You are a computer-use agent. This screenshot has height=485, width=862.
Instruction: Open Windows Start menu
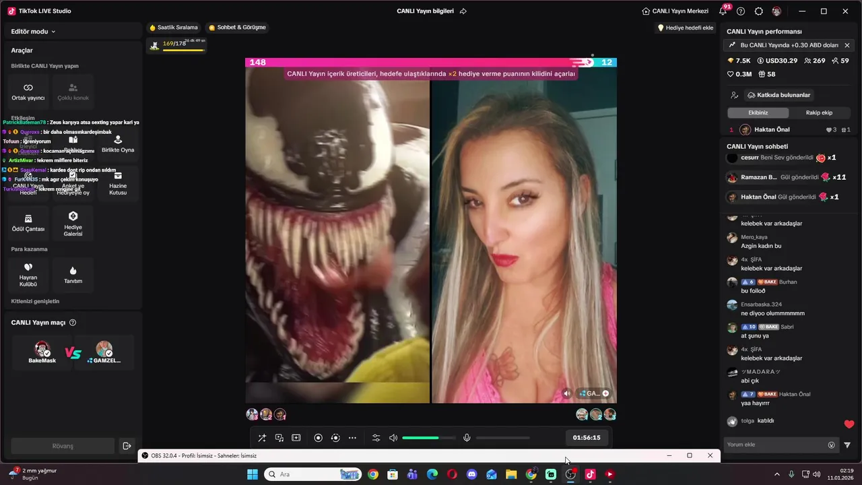click(x=253, y=474)
